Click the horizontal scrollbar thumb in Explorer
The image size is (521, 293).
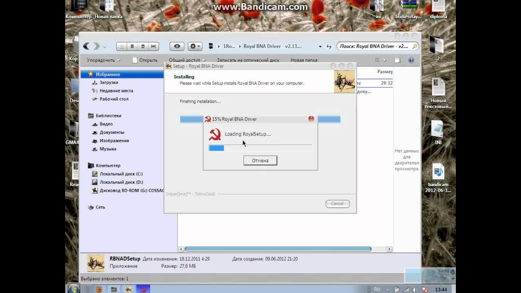tap(278, 249)
